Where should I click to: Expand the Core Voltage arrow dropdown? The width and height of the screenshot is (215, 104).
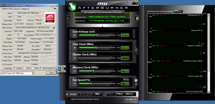(134, 34)
